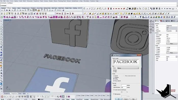Viewport: 178px width, 100px height.
Task: Toggle Osnap in status bar
Action: point(73,99)
